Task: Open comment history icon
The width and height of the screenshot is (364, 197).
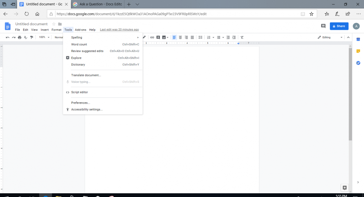Action: (x=323, y=26)
